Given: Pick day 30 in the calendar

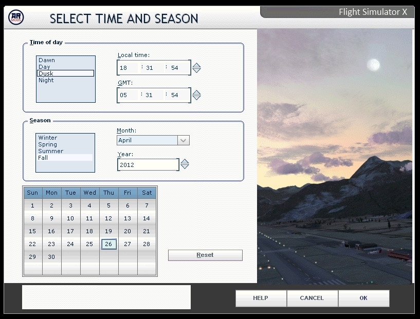Looking at the screenshot, I should (51, 257).
